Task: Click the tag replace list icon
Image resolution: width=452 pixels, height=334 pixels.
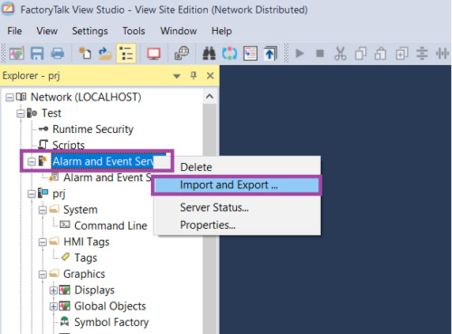Action: coord(250,53)
